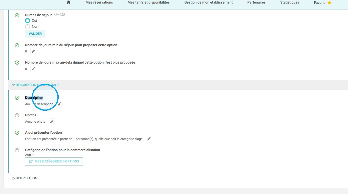Click the Durées de séjour heading

[38, 15]
